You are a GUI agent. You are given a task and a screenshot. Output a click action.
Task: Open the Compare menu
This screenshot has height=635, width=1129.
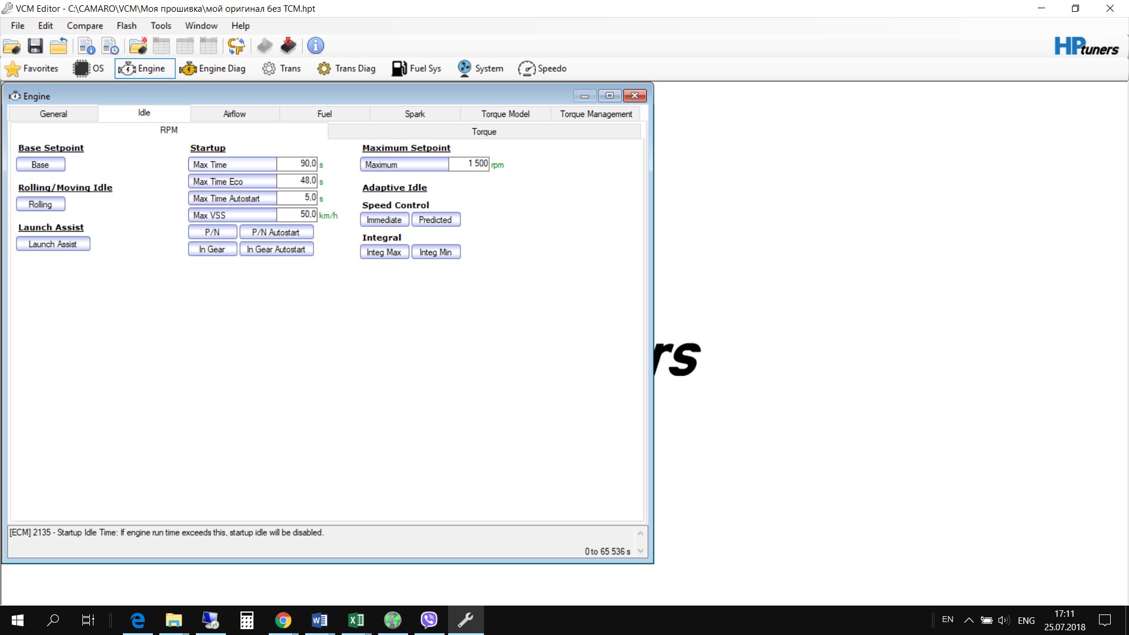coord(85,26)
